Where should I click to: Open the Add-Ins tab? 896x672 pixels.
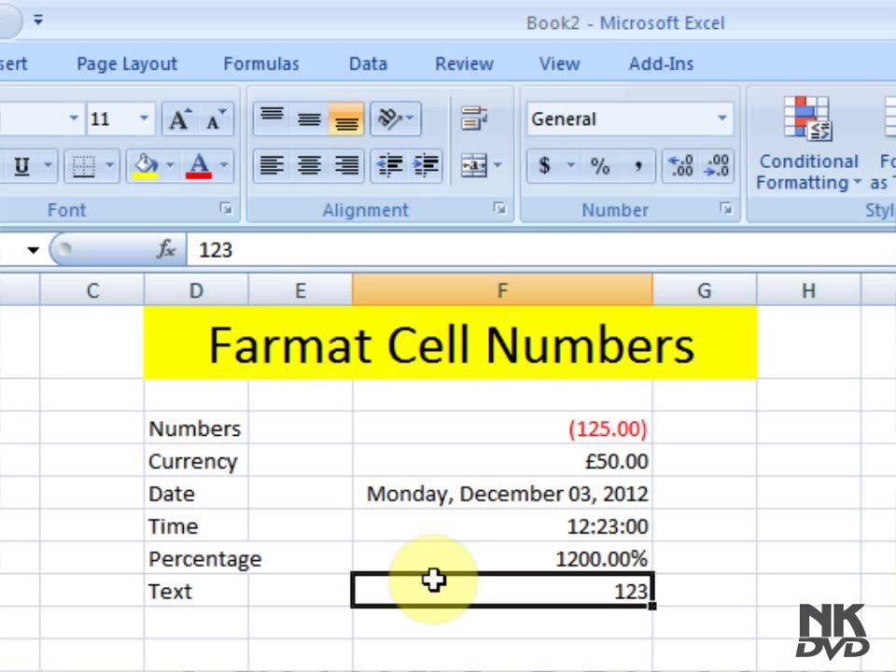click(661, 63)
